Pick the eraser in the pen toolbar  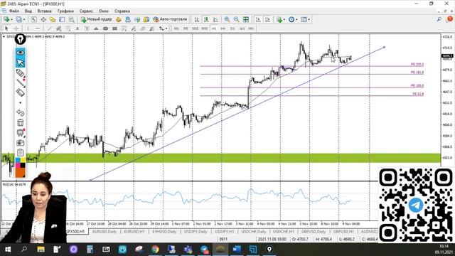point(20,92)
